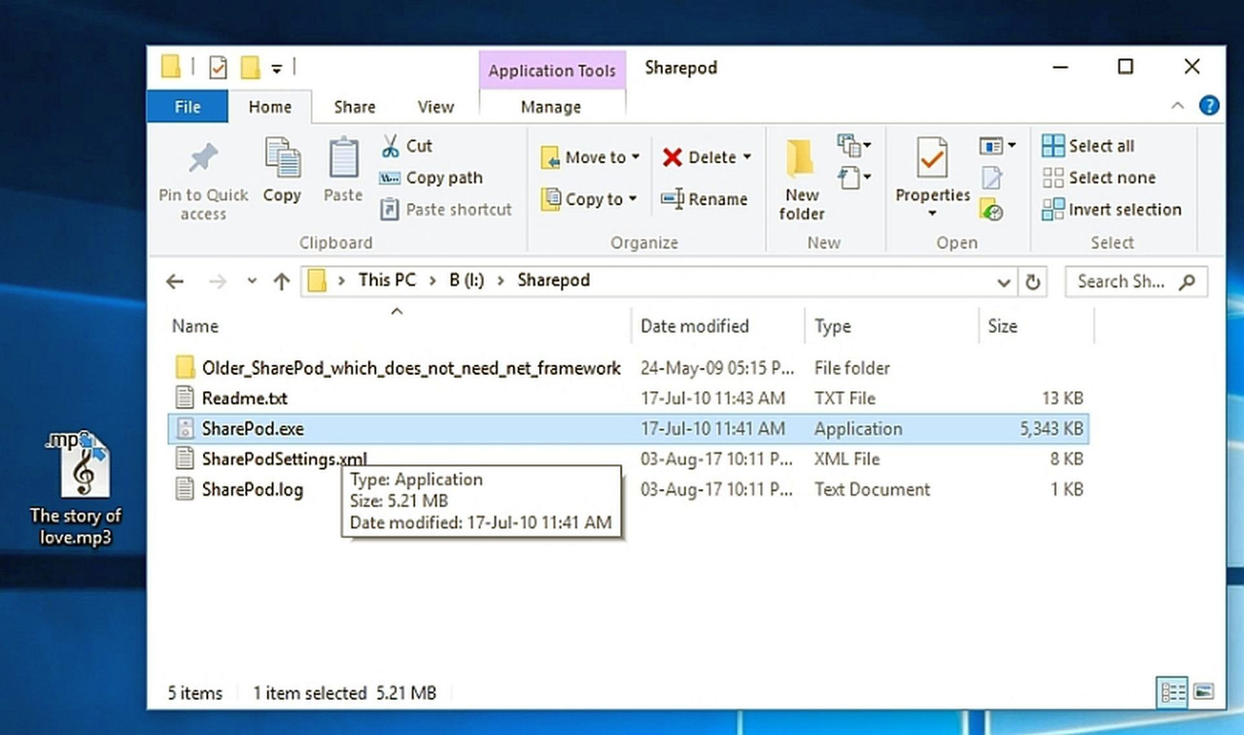Click the Properties checkmark icon
The image size is (1244, 735).
coord(932,157)
